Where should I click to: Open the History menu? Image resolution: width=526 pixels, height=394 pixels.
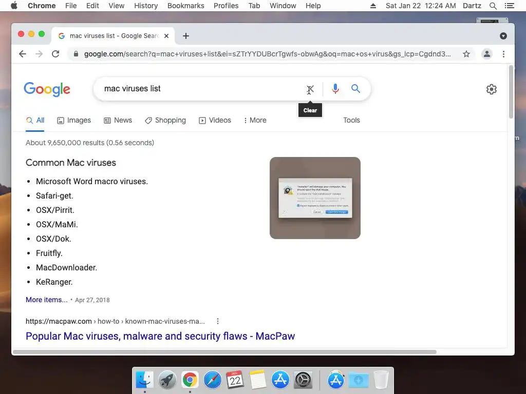(x=146, y=6)
